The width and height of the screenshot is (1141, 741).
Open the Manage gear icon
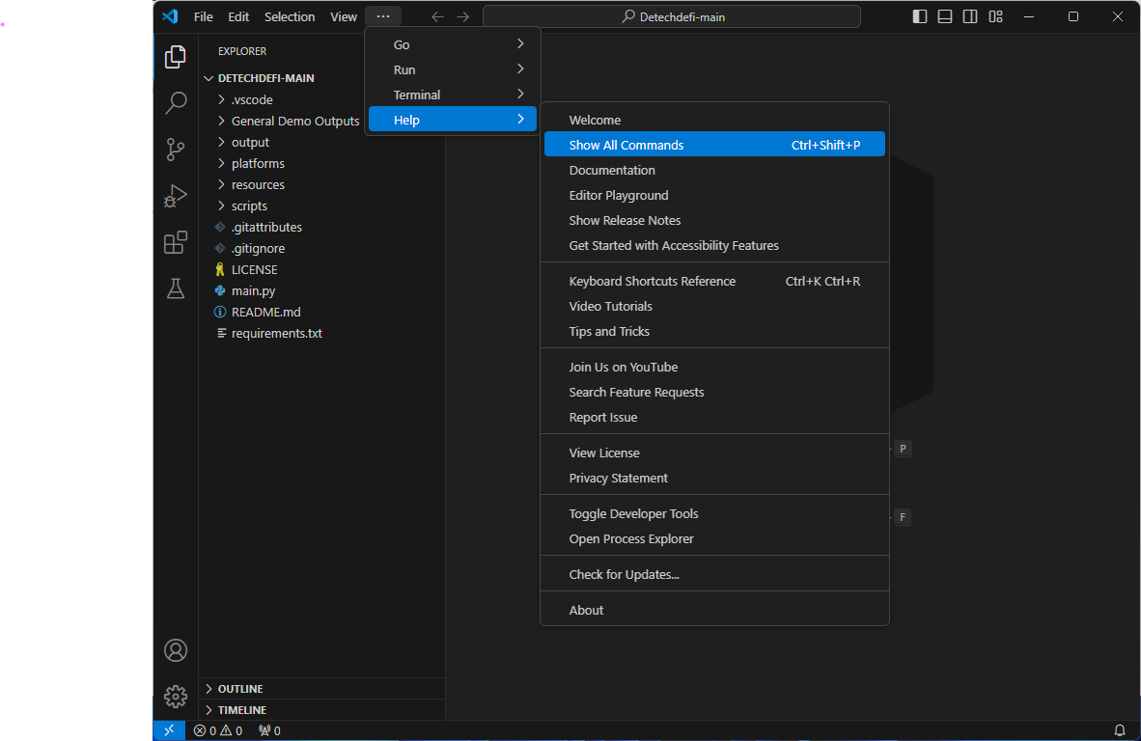pos(176,696)
